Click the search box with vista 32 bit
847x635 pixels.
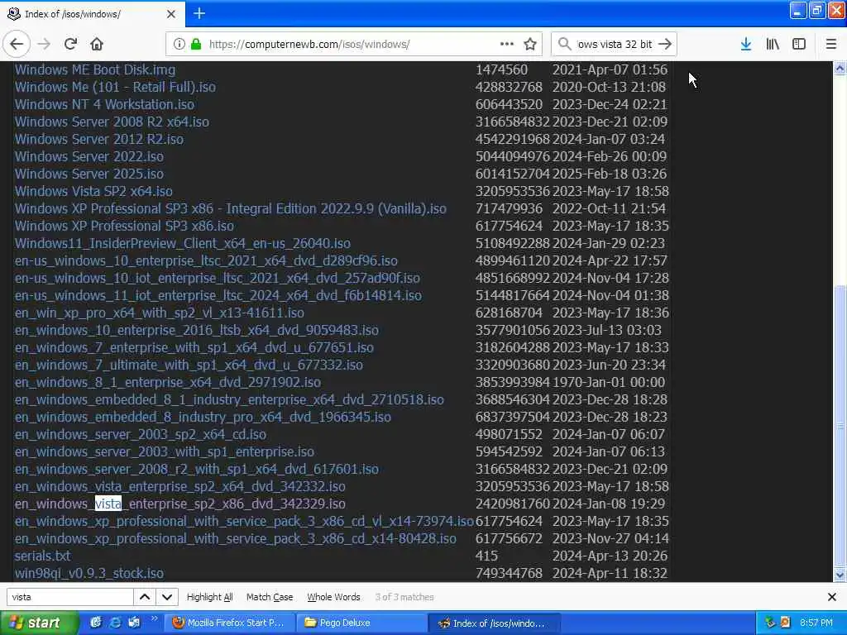click(x=615, y=45)
